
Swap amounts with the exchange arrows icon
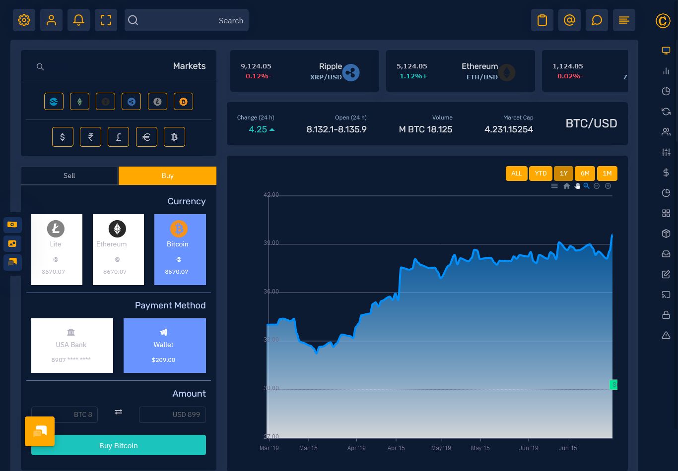tap(118, 412)
